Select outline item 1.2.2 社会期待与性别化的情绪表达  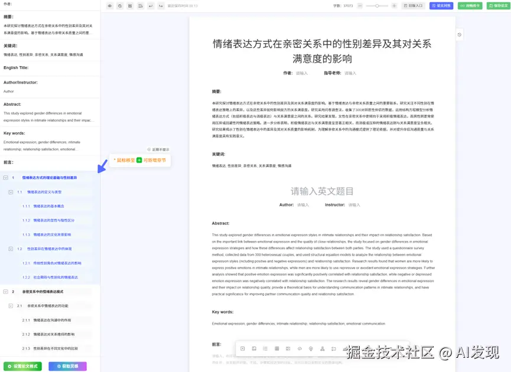coord(50,277)
